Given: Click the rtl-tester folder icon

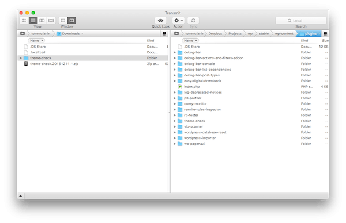Looking at the screenshot, I should click(180, 116).
